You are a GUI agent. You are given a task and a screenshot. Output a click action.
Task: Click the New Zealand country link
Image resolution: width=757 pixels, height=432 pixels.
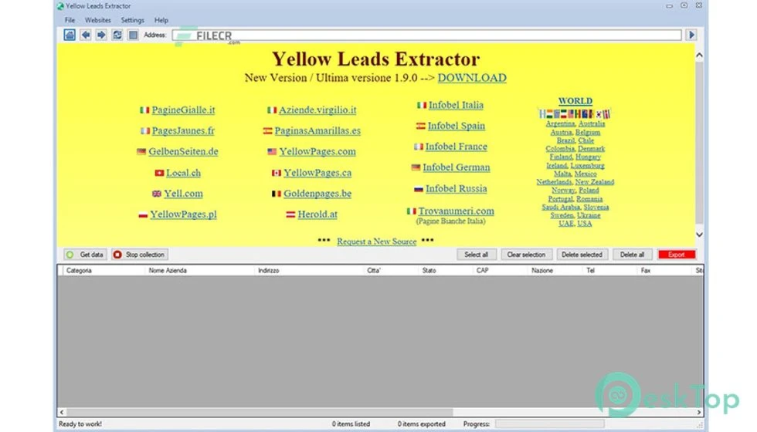[x=595, y=182]
